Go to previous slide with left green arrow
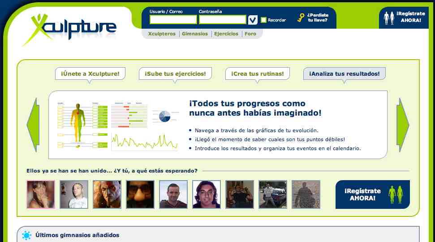The width and height of the screenshot is (435, 242). [33, 125]
